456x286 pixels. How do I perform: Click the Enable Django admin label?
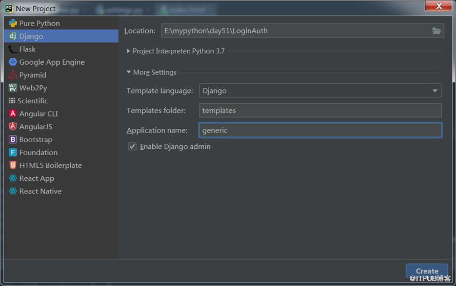(175, 146)
